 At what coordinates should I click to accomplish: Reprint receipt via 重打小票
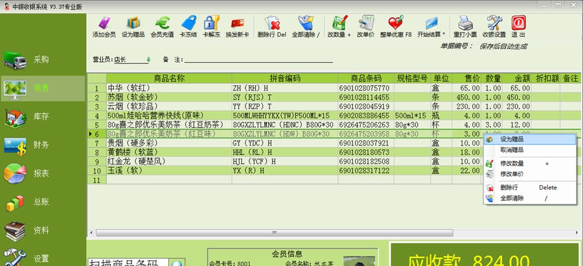point(465,26)
